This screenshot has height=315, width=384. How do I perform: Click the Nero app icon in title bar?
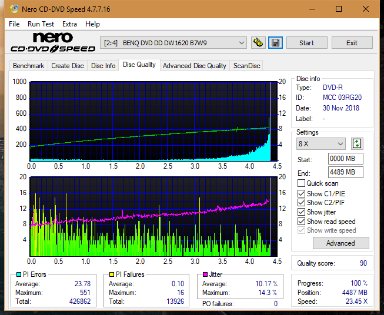pyautogui.click(x=14, y=9)
